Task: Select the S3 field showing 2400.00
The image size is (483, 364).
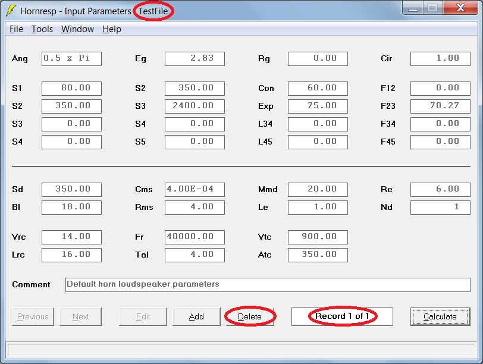Action: pos(195,106)
